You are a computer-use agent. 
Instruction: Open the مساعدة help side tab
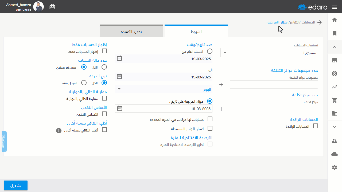[x=4, y=142]
